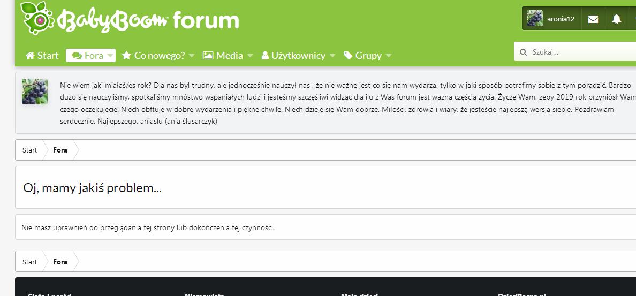Expand the Fora dropdown arrow
Viewport: 636px width, 296px height.
[x=110, y=56]
